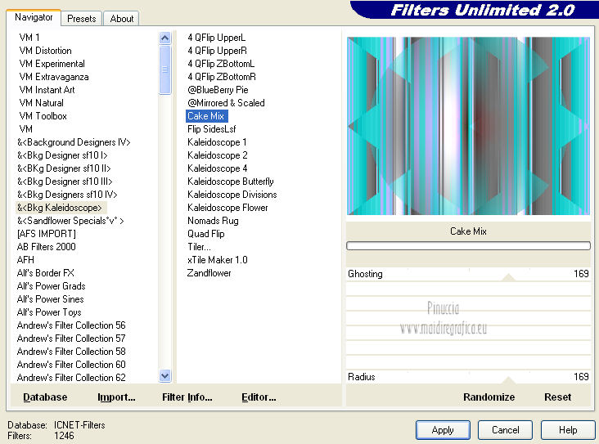The width and height of the screenshot is (599, 444).
Task: Choose Kaleidoscope 1 filter
Action: [217, 142]
